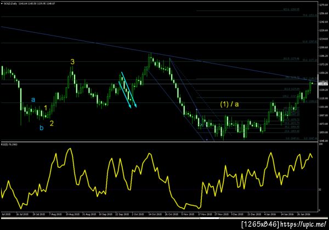Click the 28 Jul 2015 date label

pos(39,214)
